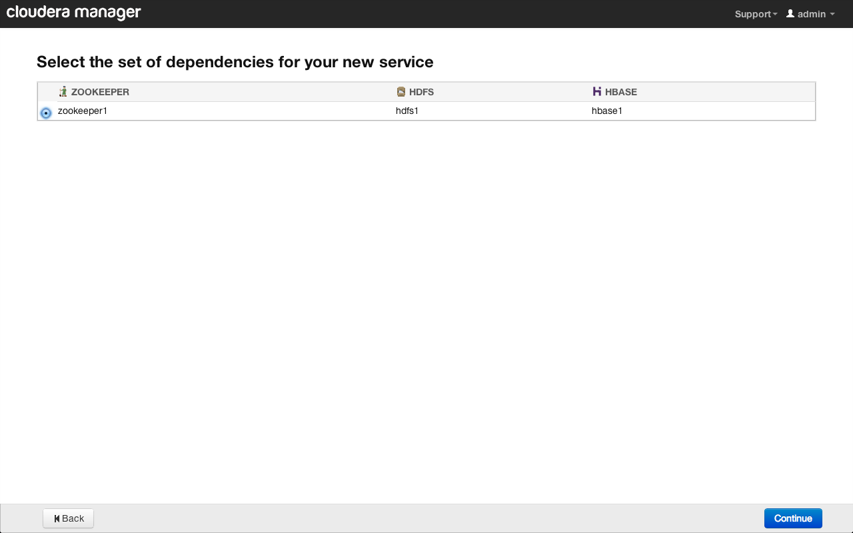Click the HDFS column header
This screenshot has width=853, height=533.
(x=422, y=92)
